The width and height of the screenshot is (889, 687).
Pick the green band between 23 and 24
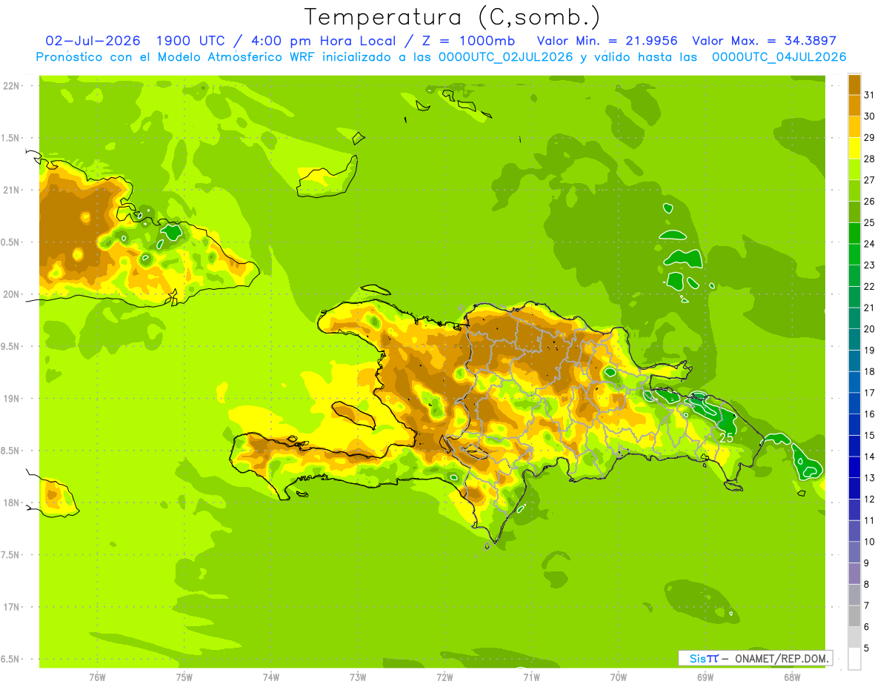coord(854,254)
